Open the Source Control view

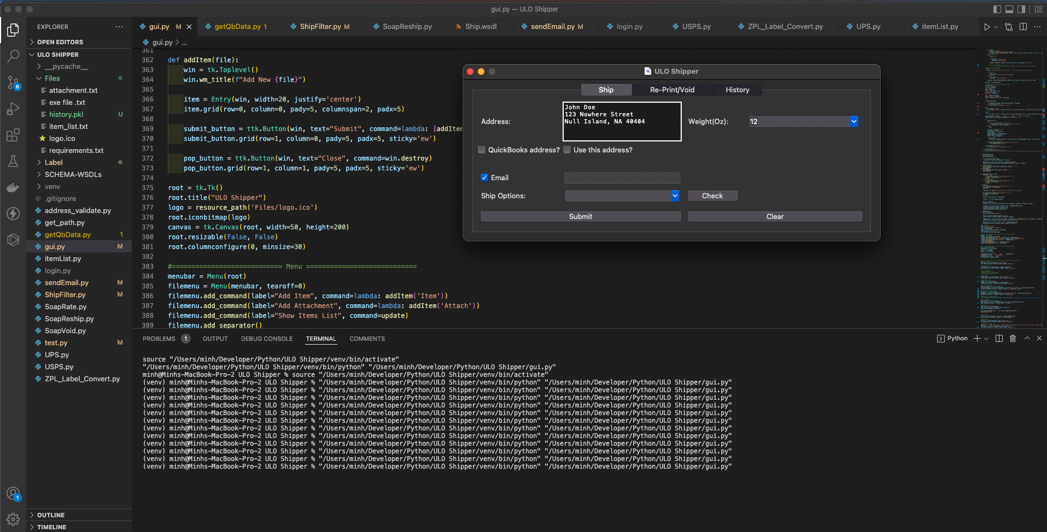click(x=13, y=82)
